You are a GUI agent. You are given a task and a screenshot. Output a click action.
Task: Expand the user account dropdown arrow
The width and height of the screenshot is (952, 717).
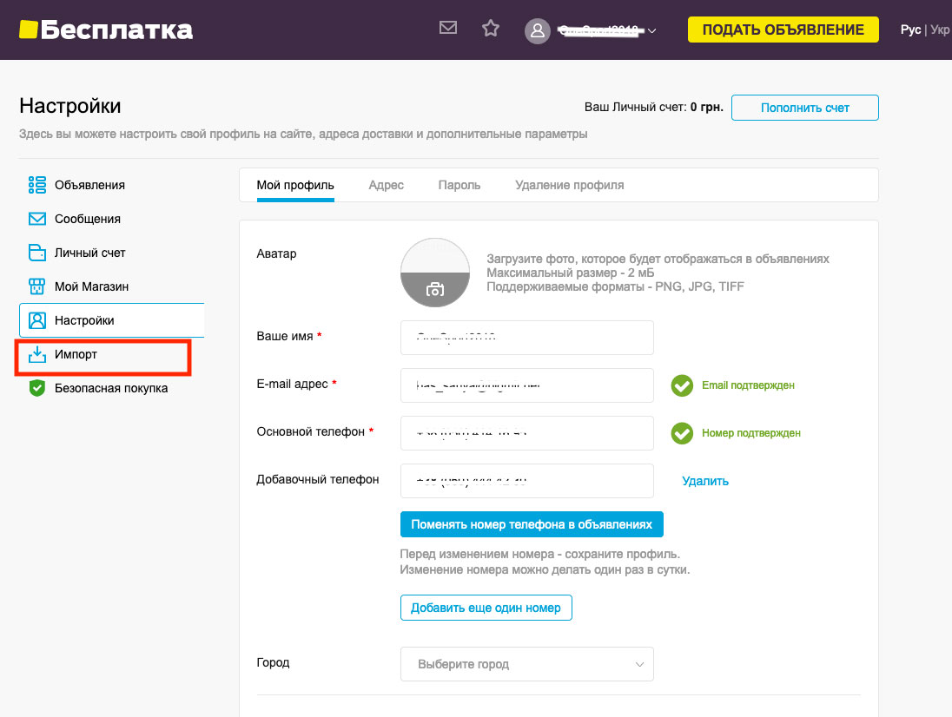[652, 32]
